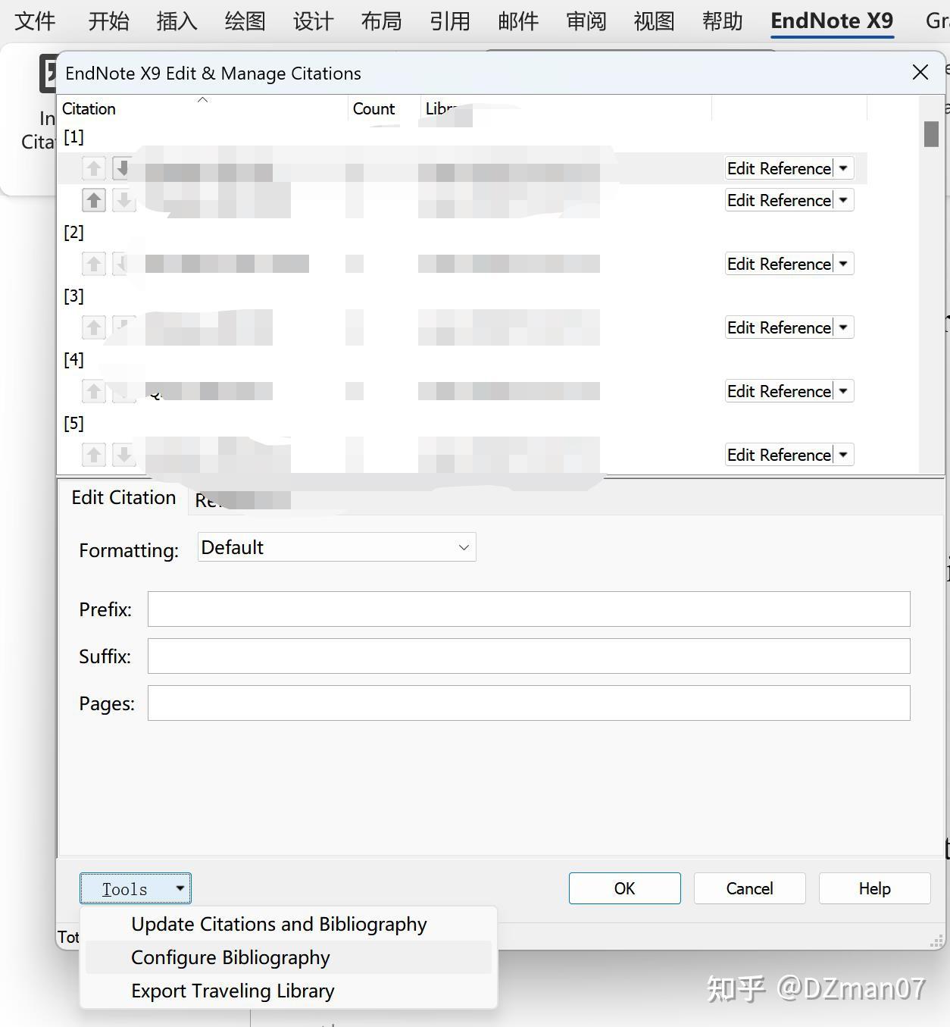Open Edit Reference dropdown for citation [2]
Viewport: 950px width, 1027px height.
(843, 264)
